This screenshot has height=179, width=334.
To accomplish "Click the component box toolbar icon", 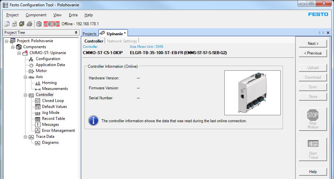I will click(39, 24).
